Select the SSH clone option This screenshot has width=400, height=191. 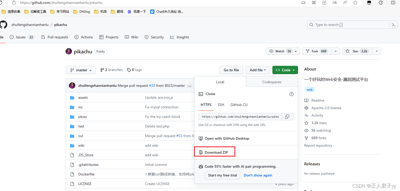(221, 105)
